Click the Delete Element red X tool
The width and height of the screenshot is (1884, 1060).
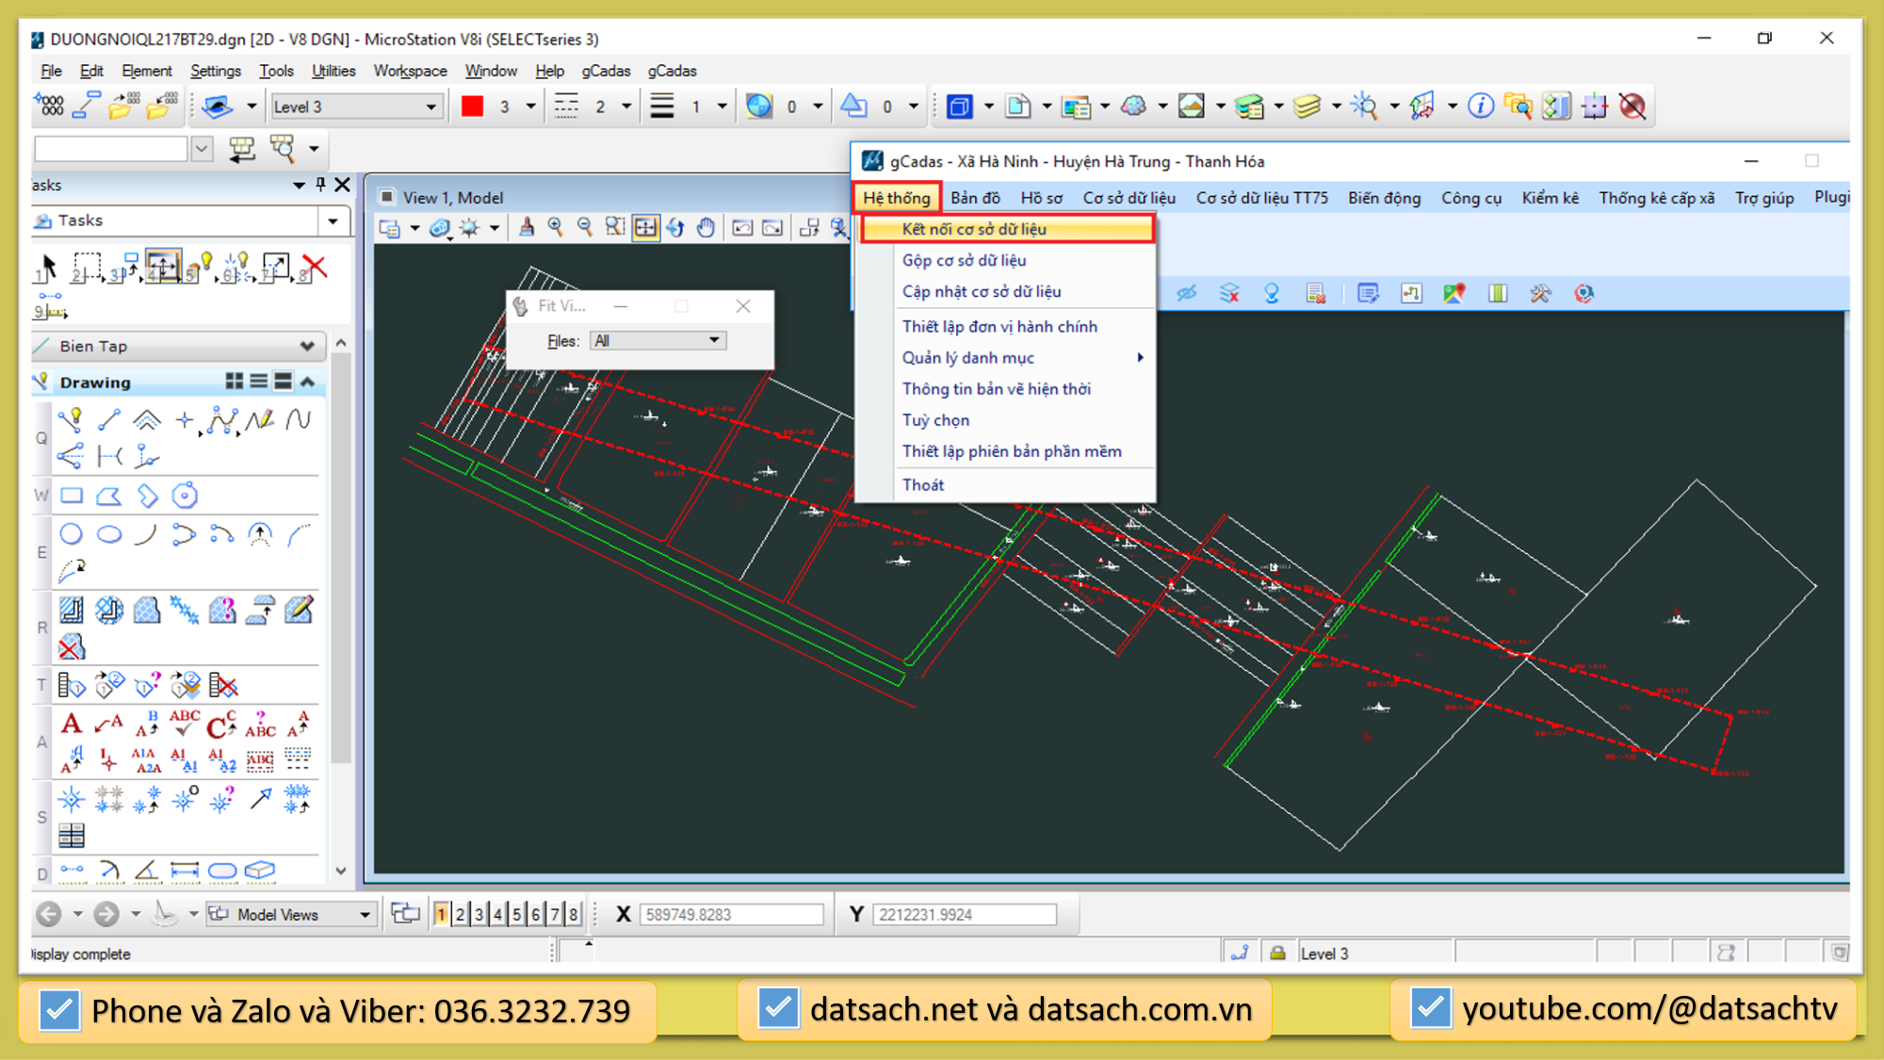315,268
